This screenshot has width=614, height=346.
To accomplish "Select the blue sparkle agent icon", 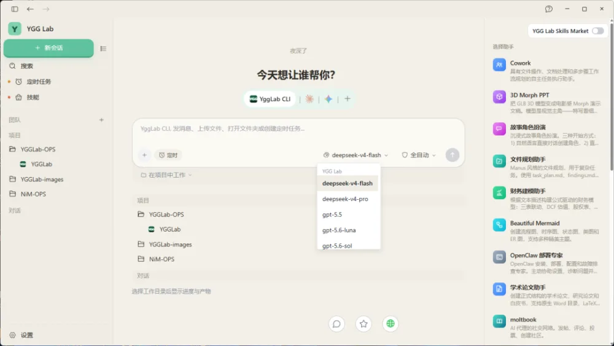I will [x=328, y=99].
